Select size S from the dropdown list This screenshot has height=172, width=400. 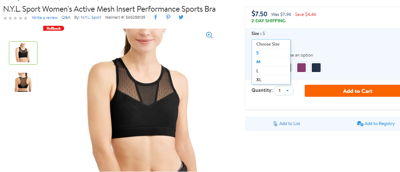pyautogui.click(x=271, y=53)
